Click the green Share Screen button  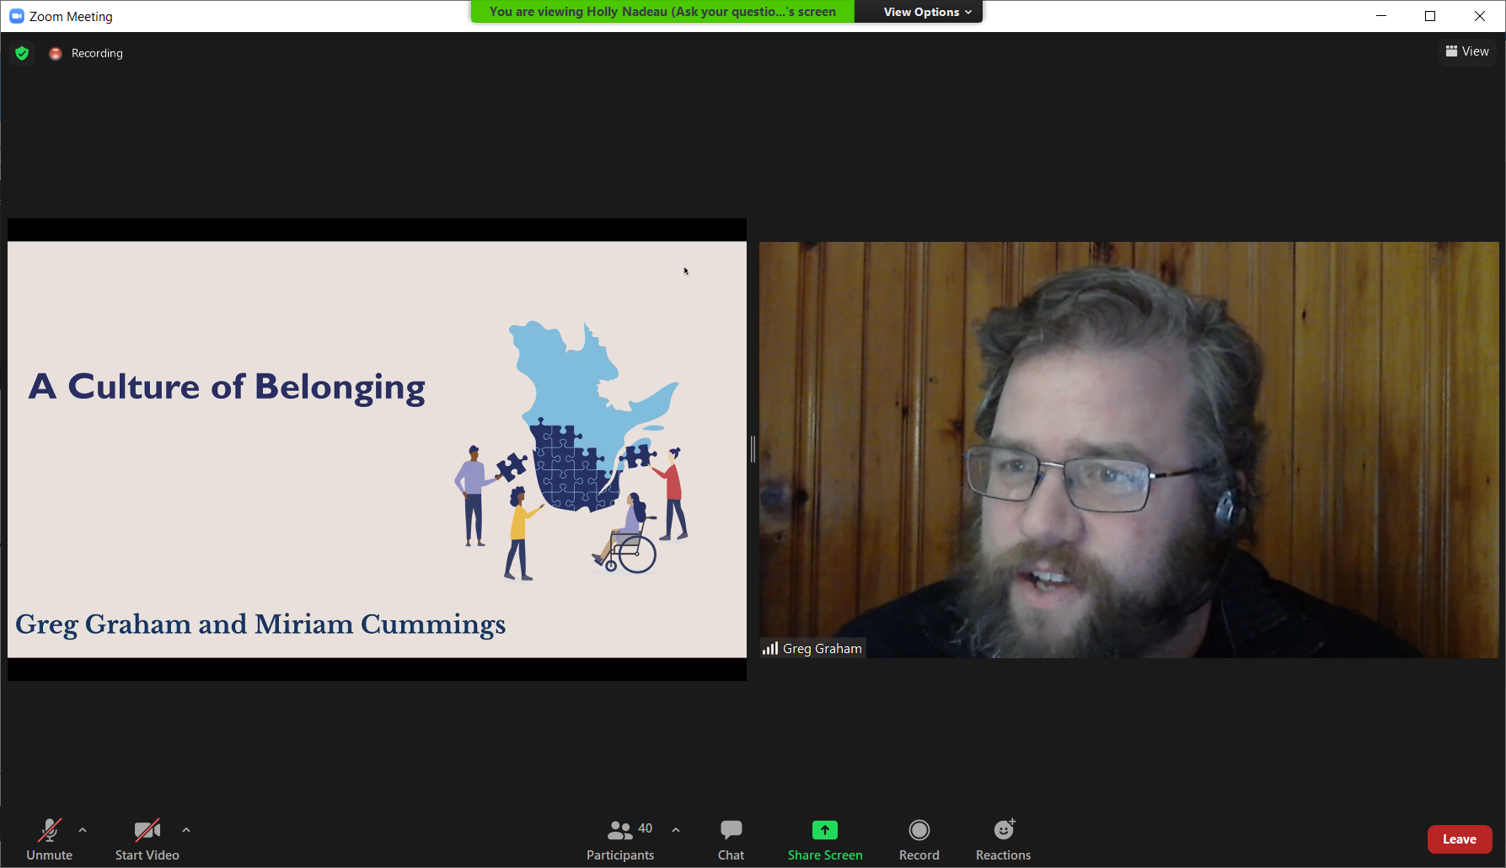click(x=825, y=839)
